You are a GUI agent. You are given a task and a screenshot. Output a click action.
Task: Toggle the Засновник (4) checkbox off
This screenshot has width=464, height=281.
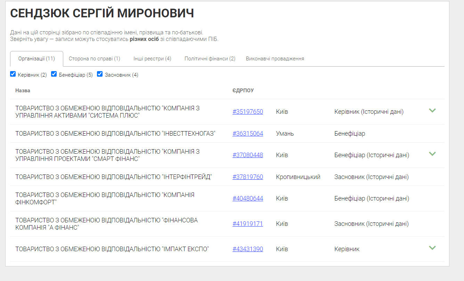pos(100,74)
